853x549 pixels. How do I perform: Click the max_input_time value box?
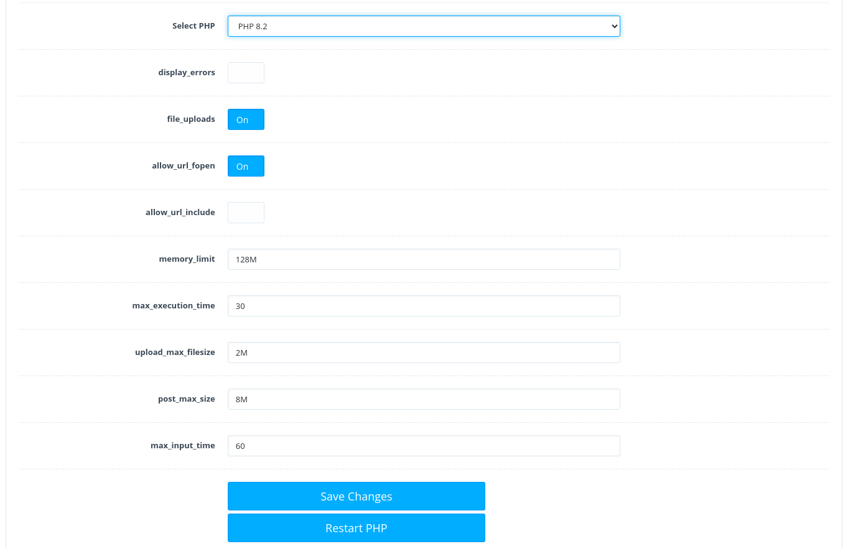pos(424,446)
